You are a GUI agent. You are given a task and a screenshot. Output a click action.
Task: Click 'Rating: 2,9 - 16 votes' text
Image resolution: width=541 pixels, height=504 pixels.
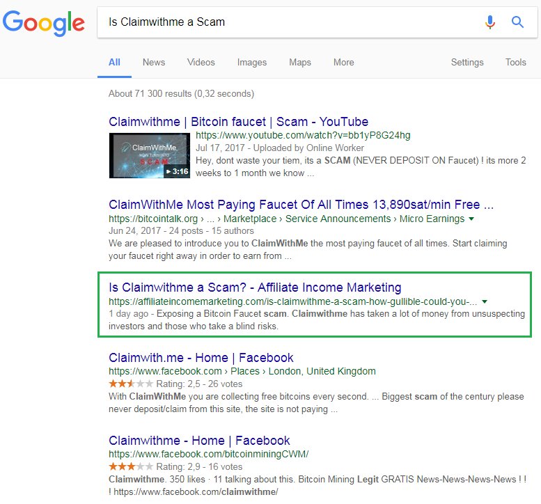click(199, 466)
